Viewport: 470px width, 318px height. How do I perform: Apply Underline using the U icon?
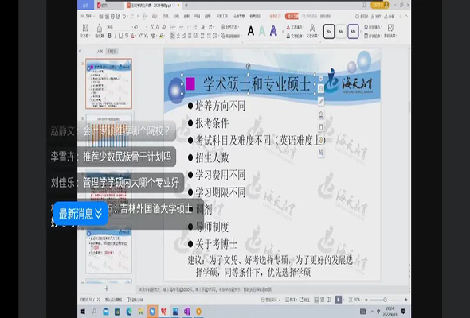[x=121, y=36]
